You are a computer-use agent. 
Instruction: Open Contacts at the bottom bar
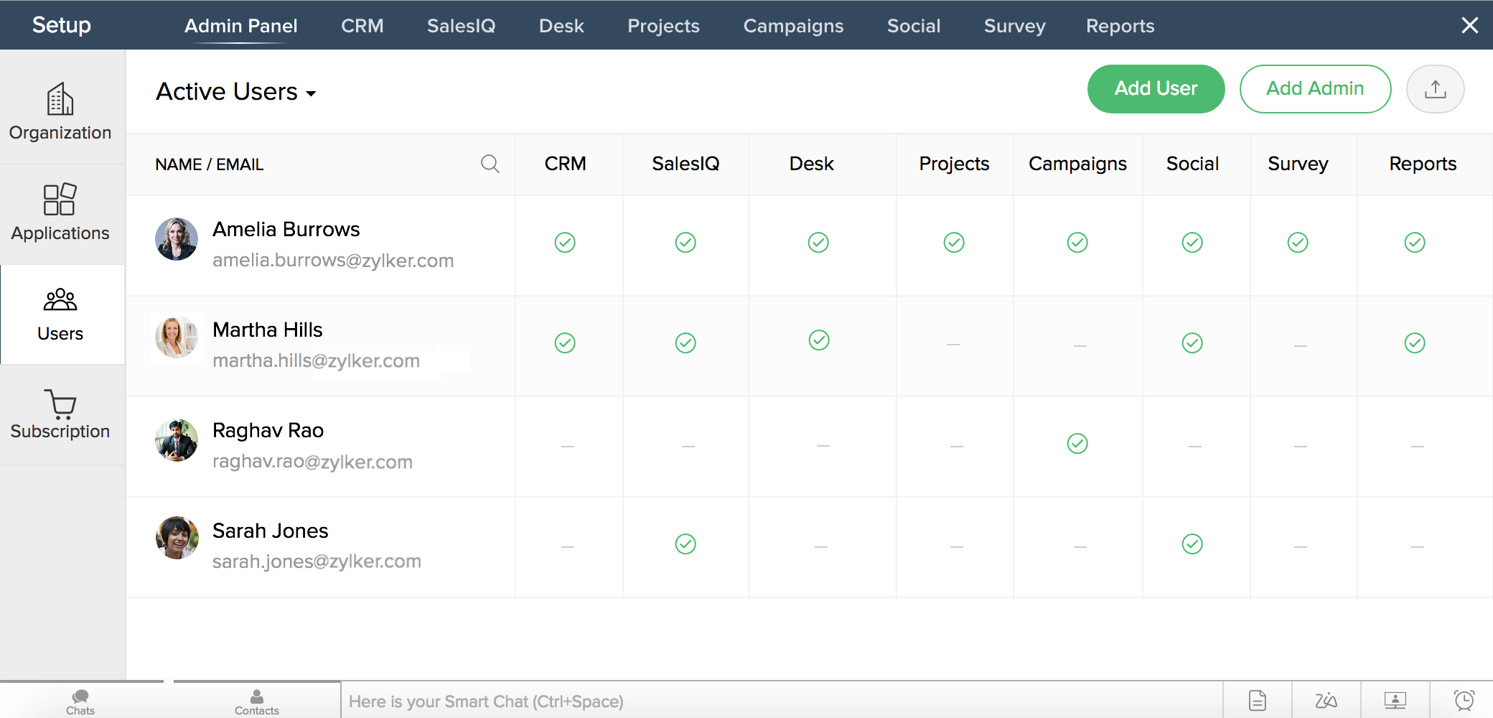click(x=256, y=701)
